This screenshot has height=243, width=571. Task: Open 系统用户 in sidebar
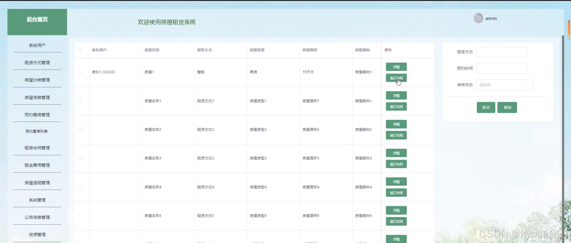[x=37, y=45]
